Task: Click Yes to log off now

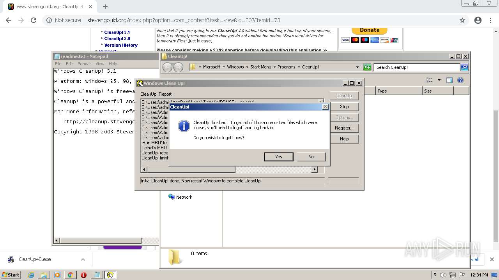Action: 279,157
